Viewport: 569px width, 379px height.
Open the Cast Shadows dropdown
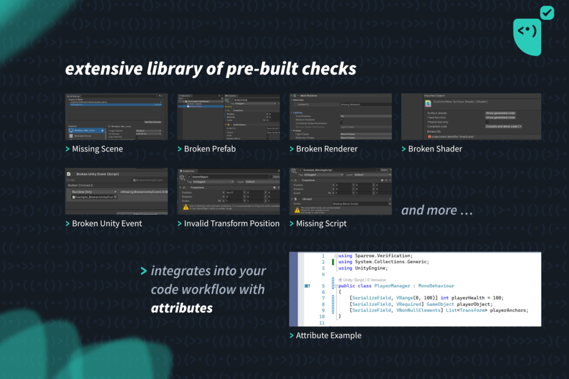coord(364,116)
